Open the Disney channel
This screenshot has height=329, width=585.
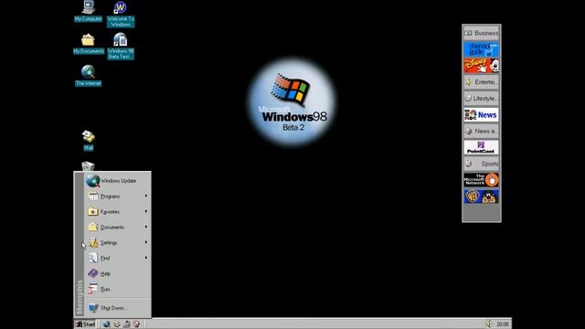click(482, 66)
